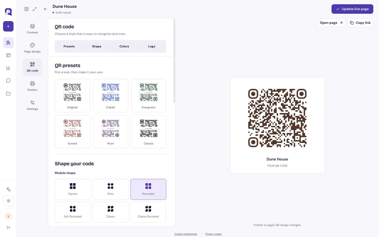Open the Posters section
This screenshot has width=379, height=237.
click(32, 86)
